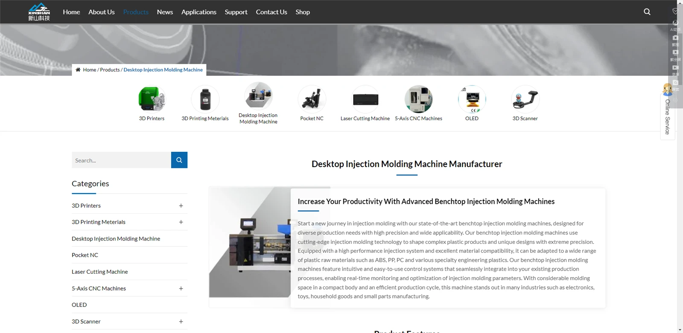Expand the 5-Axis CNC Machines category
Viewport: 683px width, 333px height.
[x=181, y=289]
